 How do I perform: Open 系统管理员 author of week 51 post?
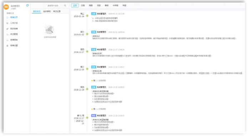pos(101,116)
